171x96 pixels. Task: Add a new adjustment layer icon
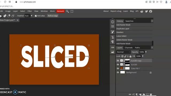(x=137, y=94)
